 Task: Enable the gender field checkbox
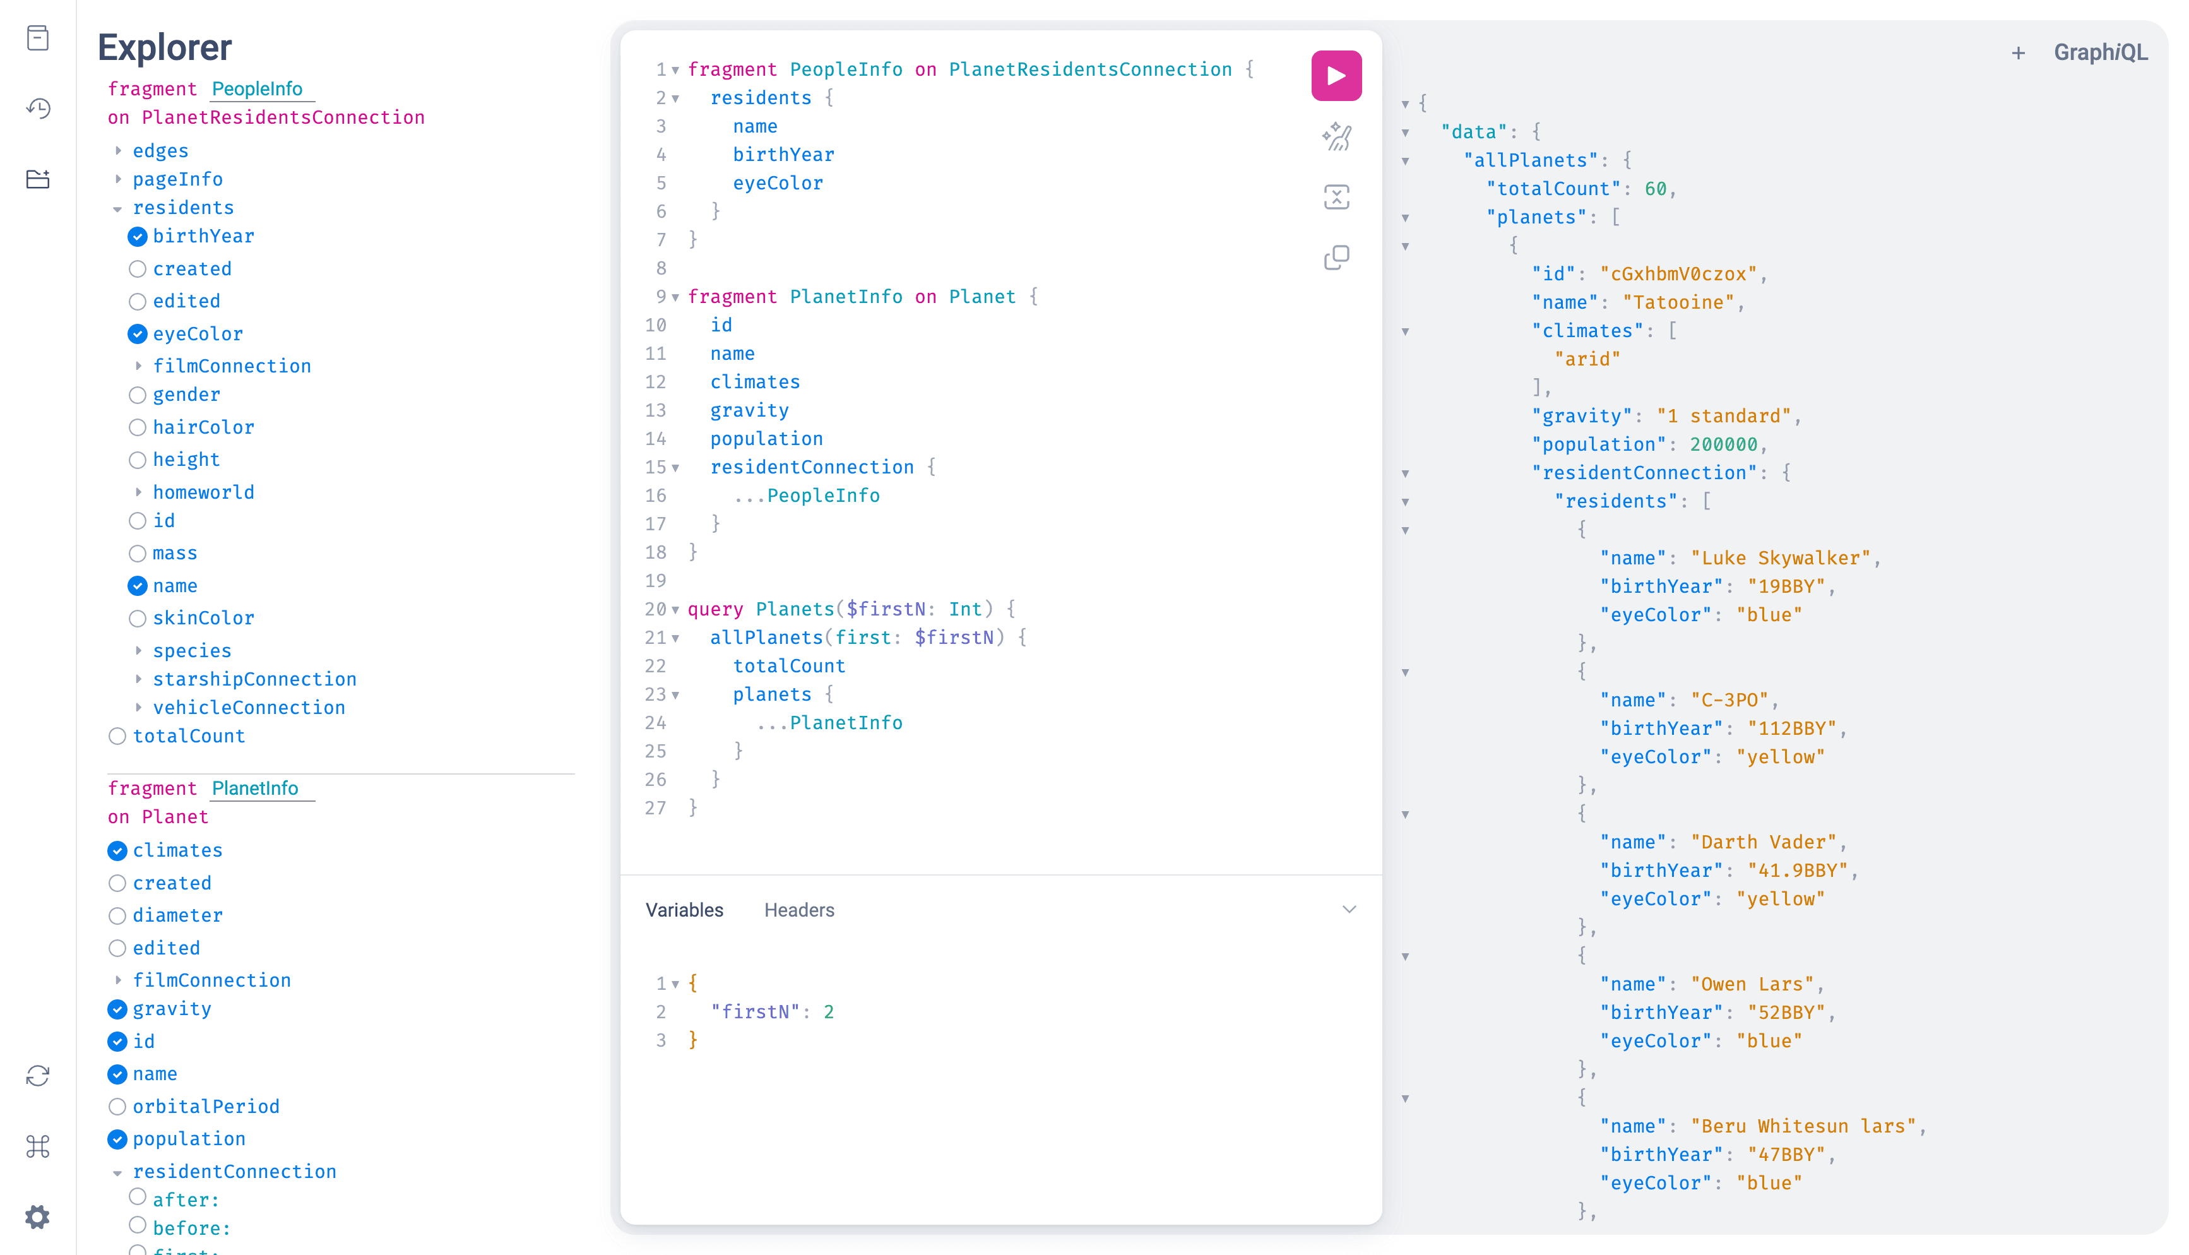[x=137, y=395]
